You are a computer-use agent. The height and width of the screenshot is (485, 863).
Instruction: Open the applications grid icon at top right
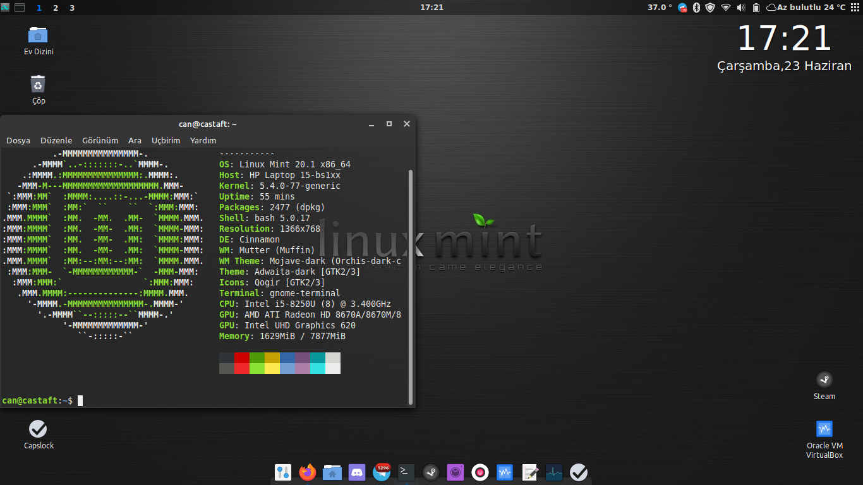tap(855, 8)
